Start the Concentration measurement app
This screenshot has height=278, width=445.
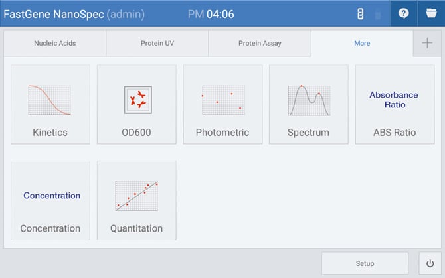click(x=50, y=200)
